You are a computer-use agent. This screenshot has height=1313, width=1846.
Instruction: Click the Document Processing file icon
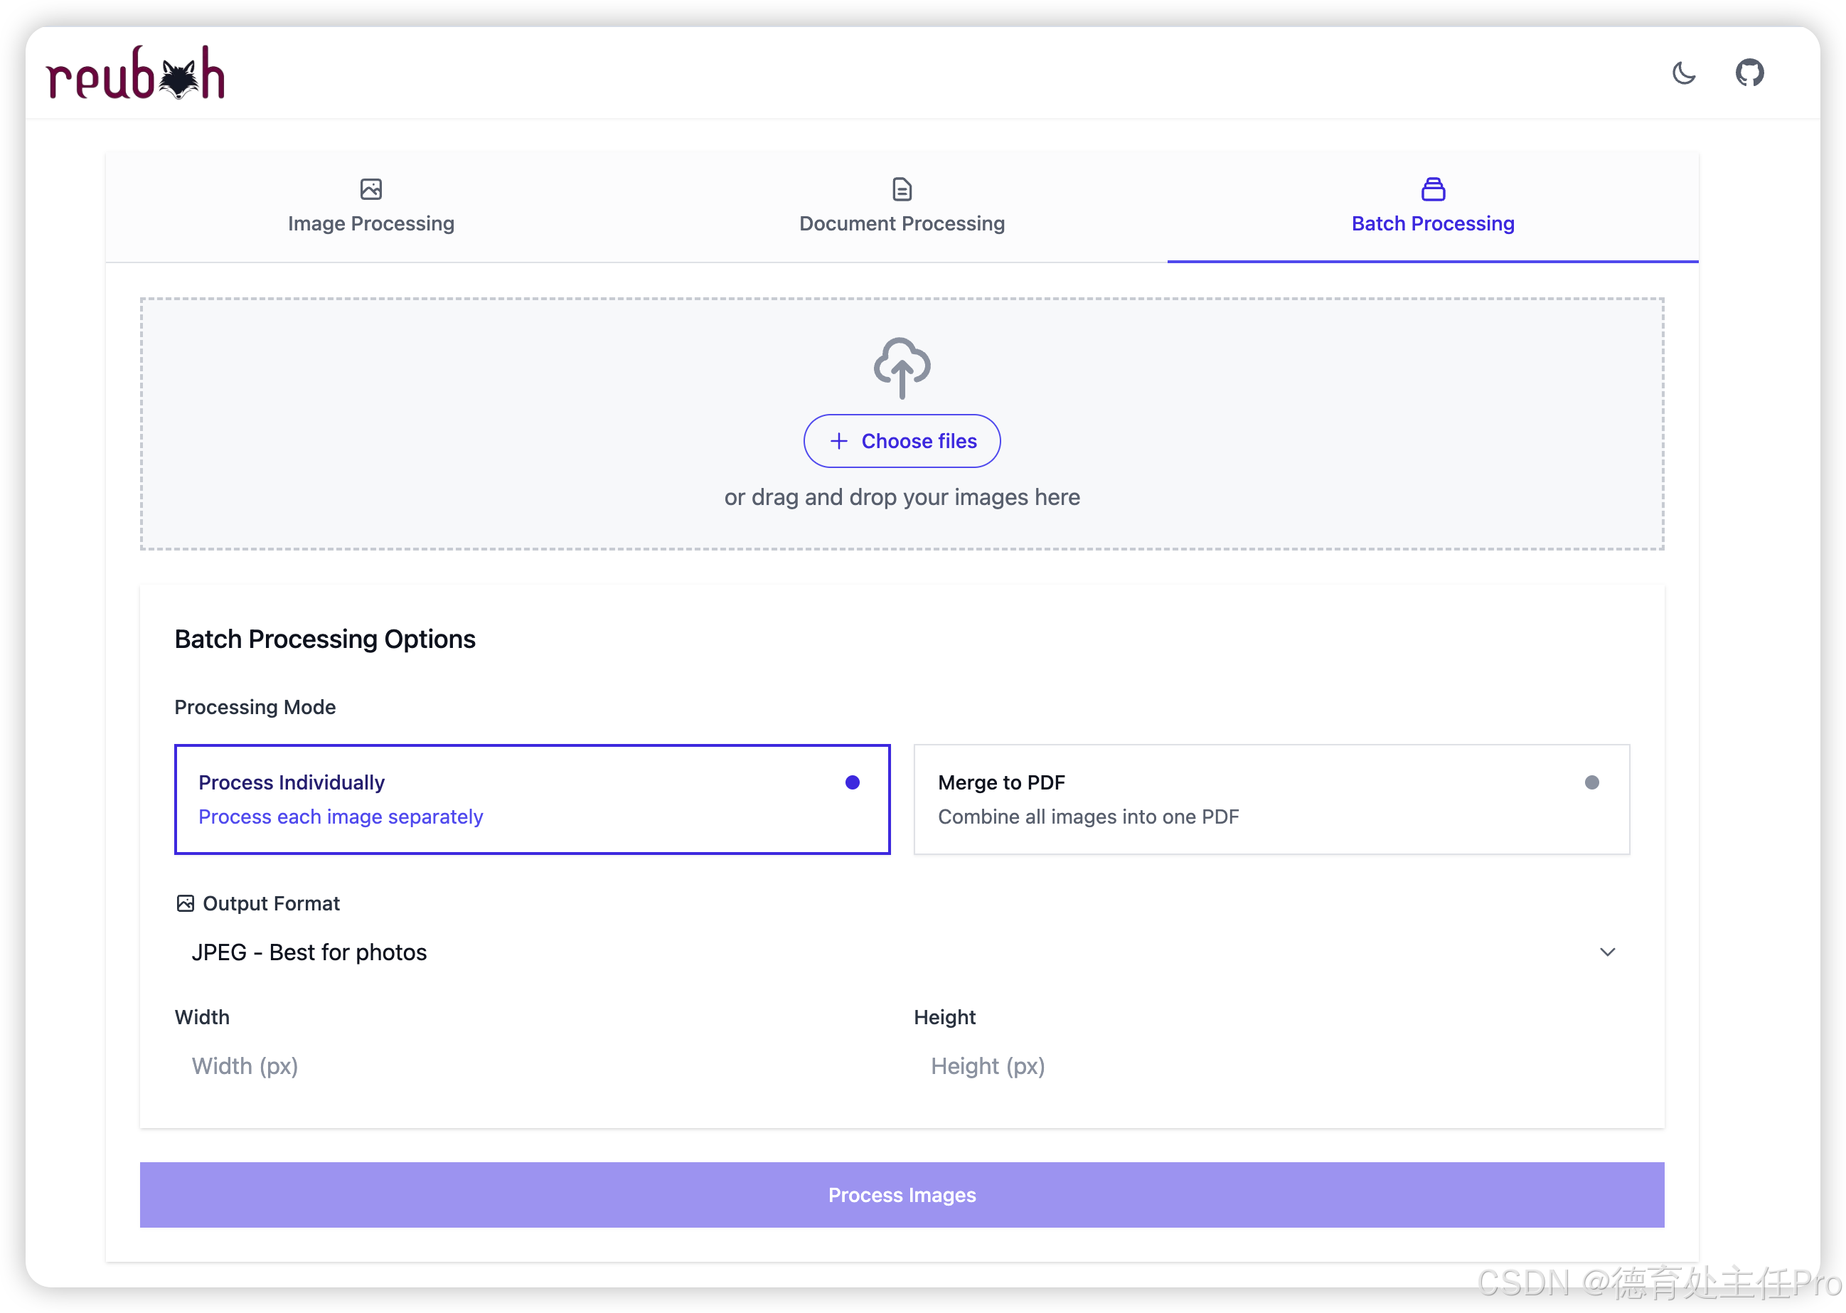click(902, 189)
